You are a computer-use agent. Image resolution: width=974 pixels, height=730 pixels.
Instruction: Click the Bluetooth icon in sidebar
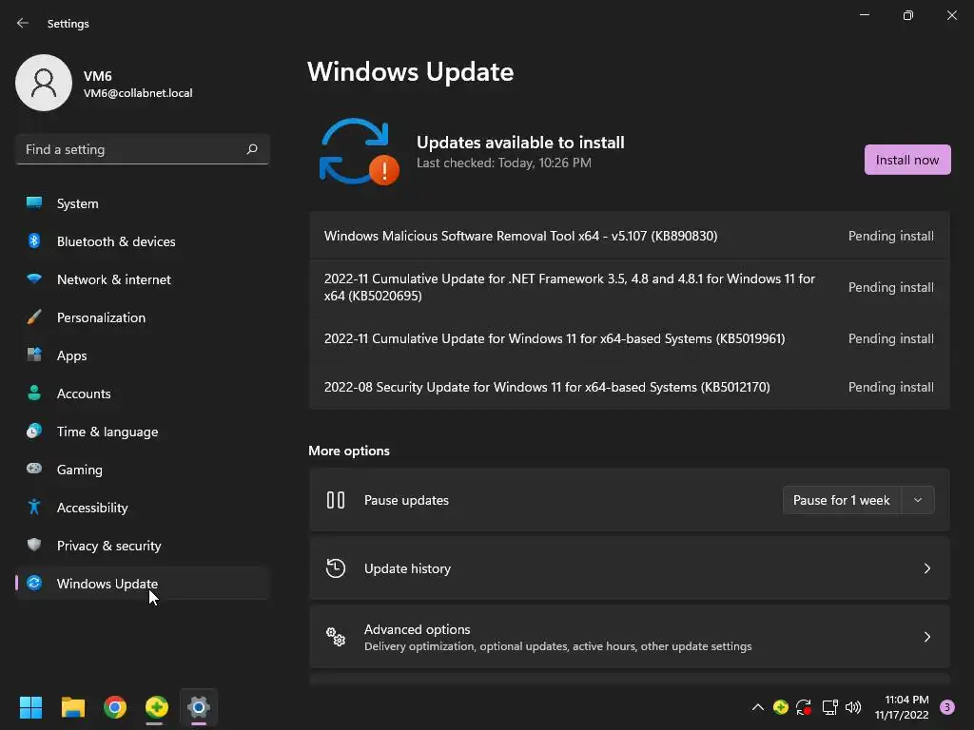click(x=34, y=240)
